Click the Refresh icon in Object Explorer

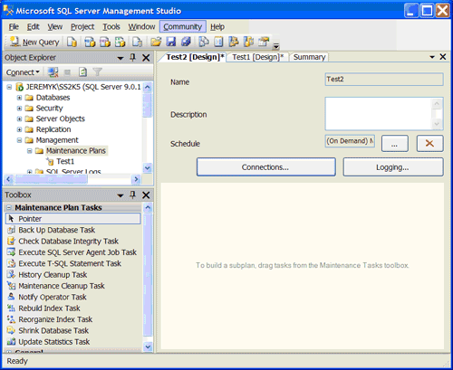click(82, 72)
